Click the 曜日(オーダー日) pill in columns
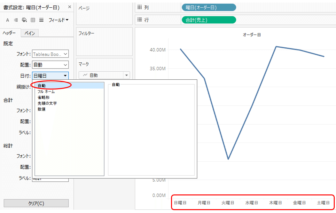This screenshot has width=336, height=213. tap(209, 7)
